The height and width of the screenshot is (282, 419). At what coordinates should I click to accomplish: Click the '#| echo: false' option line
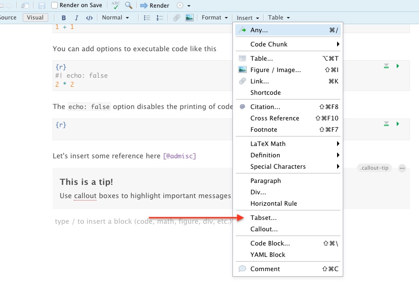click(81, 76)
